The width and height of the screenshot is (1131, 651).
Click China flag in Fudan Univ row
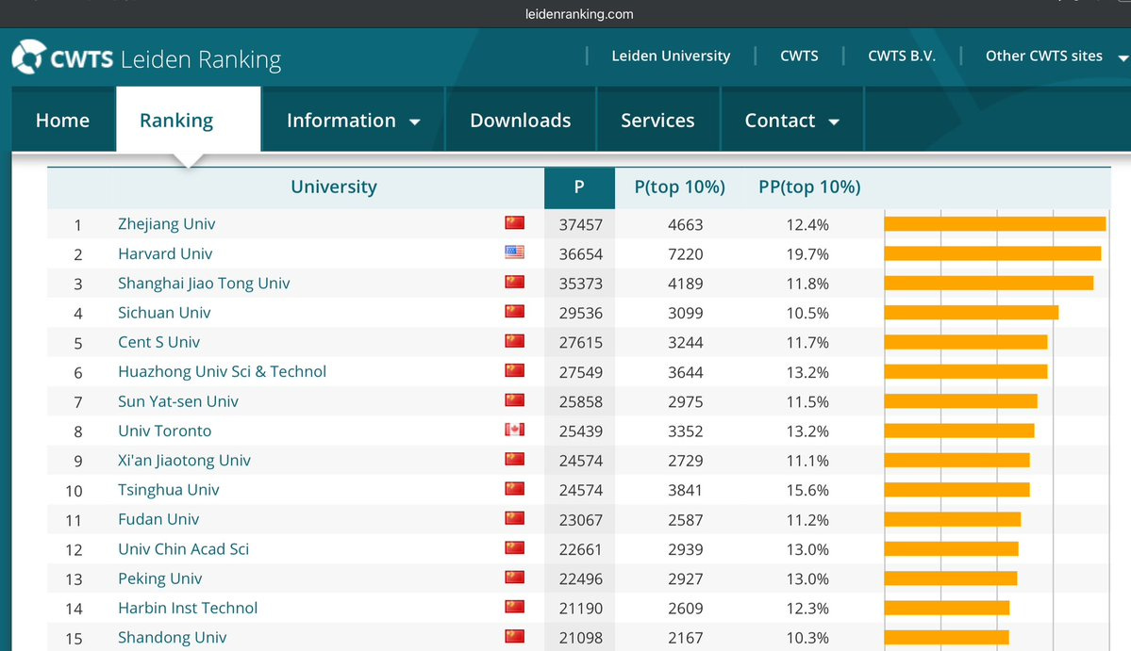pos(514,518)
